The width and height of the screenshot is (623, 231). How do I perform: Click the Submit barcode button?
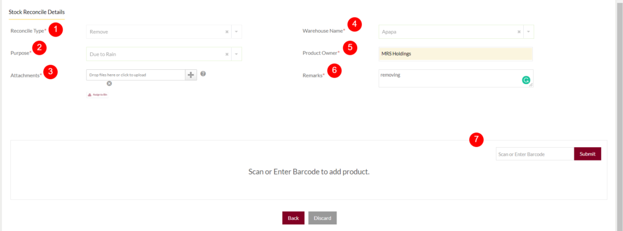587,154
